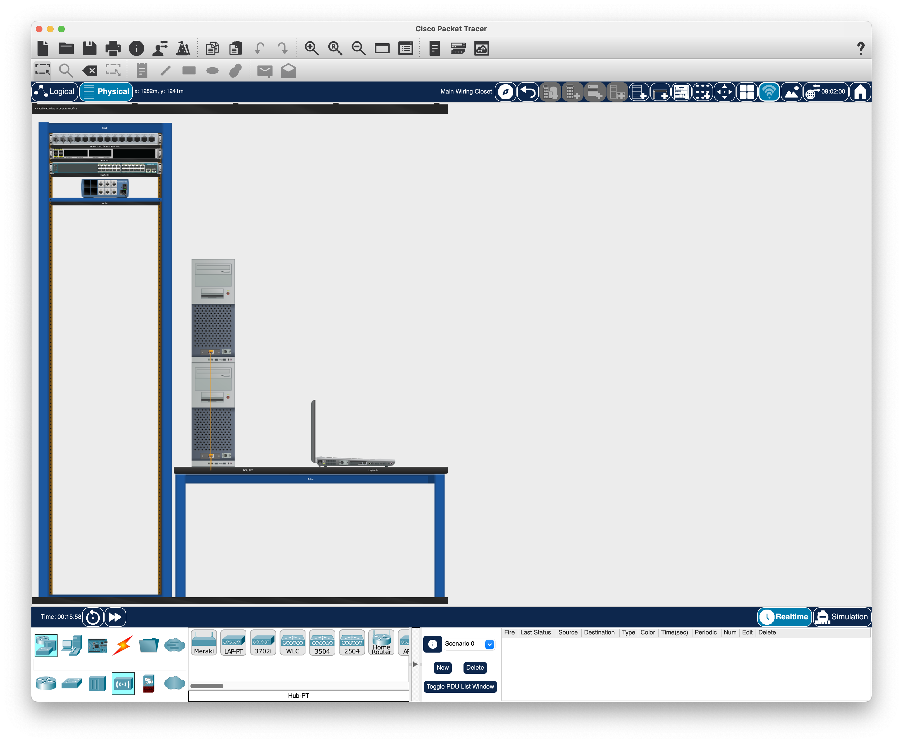Click the Delete scenario button
This screenshot has width=903, height=743.
click(x=474, y=667)
